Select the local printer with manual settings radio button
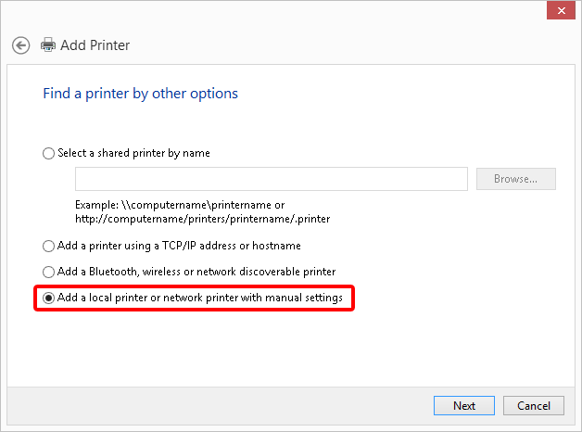This screenshot has width=582, height=432. [x=49, y=299]
